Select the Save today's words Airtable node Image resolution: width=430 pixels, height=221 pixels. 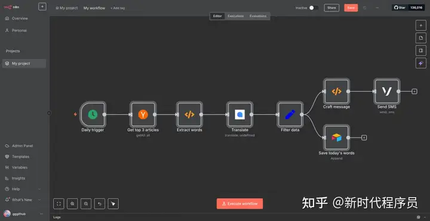coord(336,138)
